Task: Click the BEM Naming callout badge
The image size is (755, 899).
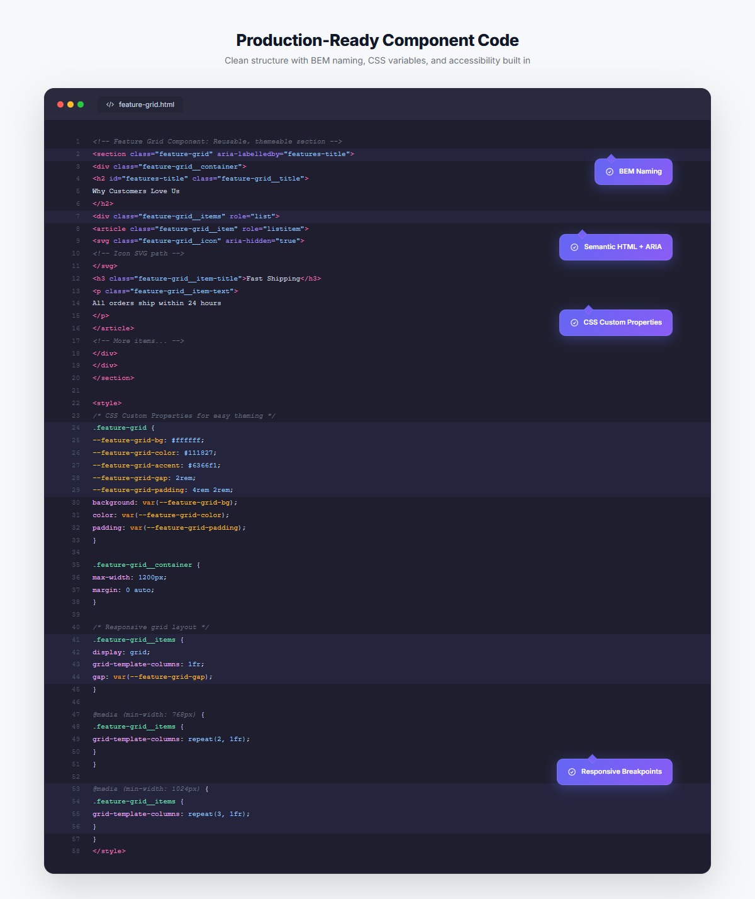Action: (633, 171)
